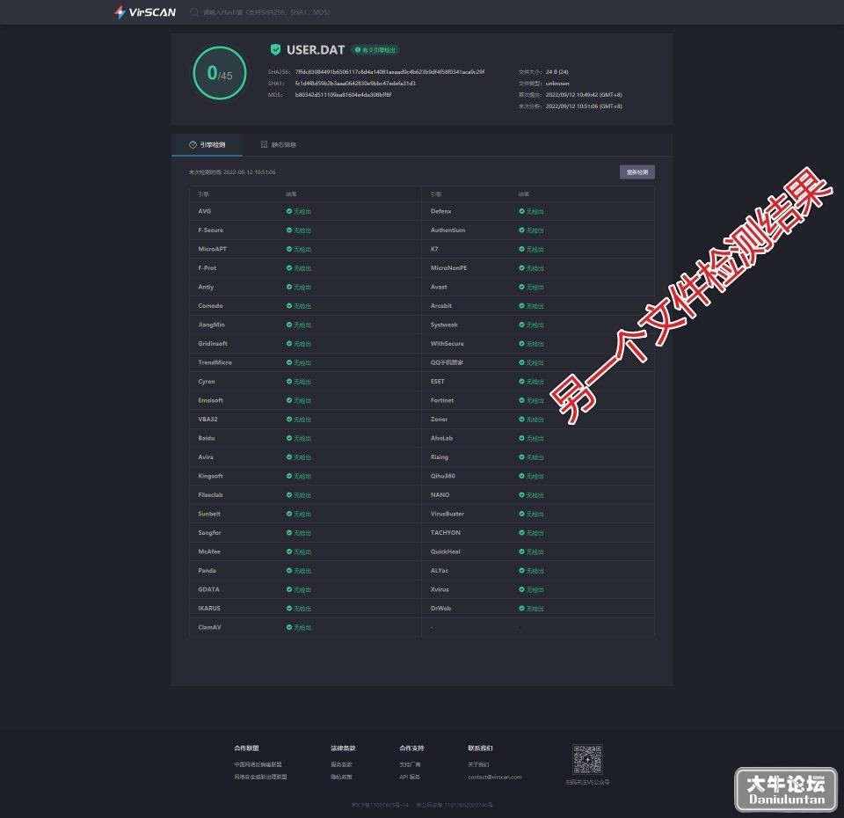Click the 重新检测 button
The image size is (844, 818).
point(637,172)
